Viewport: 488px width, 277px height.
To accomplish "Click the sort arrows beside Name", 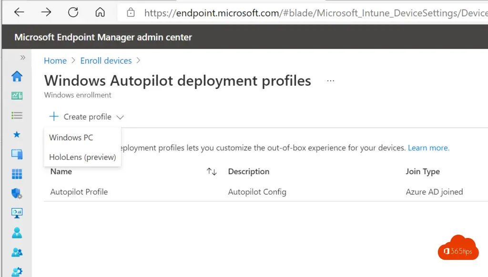I will click(x=212, y=172).
